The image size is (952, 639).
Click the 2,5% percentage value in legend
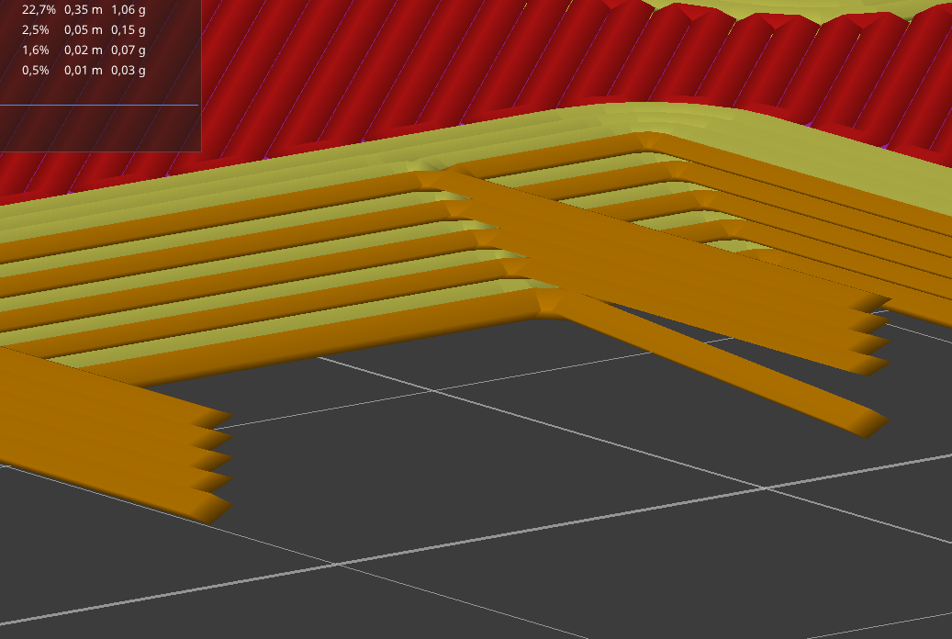pos(35,29)
